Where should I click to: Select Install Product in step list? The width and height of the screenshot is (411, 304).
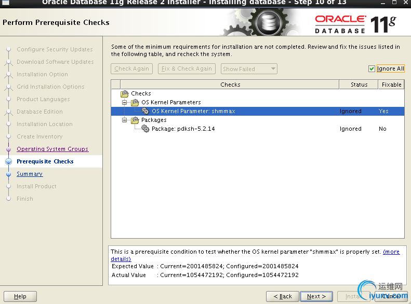(x=36, y=186)
